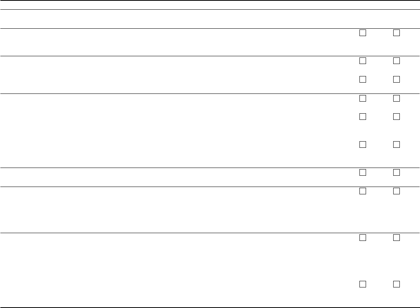
Task: Tick left checkbox in seventh row
Action: tap(363, 172)
